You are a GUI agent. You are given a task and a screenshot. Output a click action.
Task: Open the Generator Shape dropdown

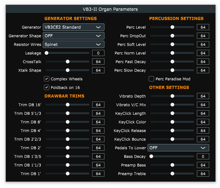(74, 36)
